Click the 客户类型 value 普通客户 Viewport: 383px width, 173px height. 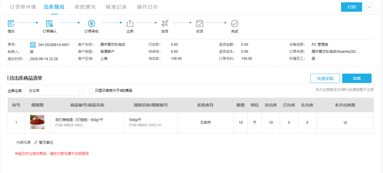point(107,52)
